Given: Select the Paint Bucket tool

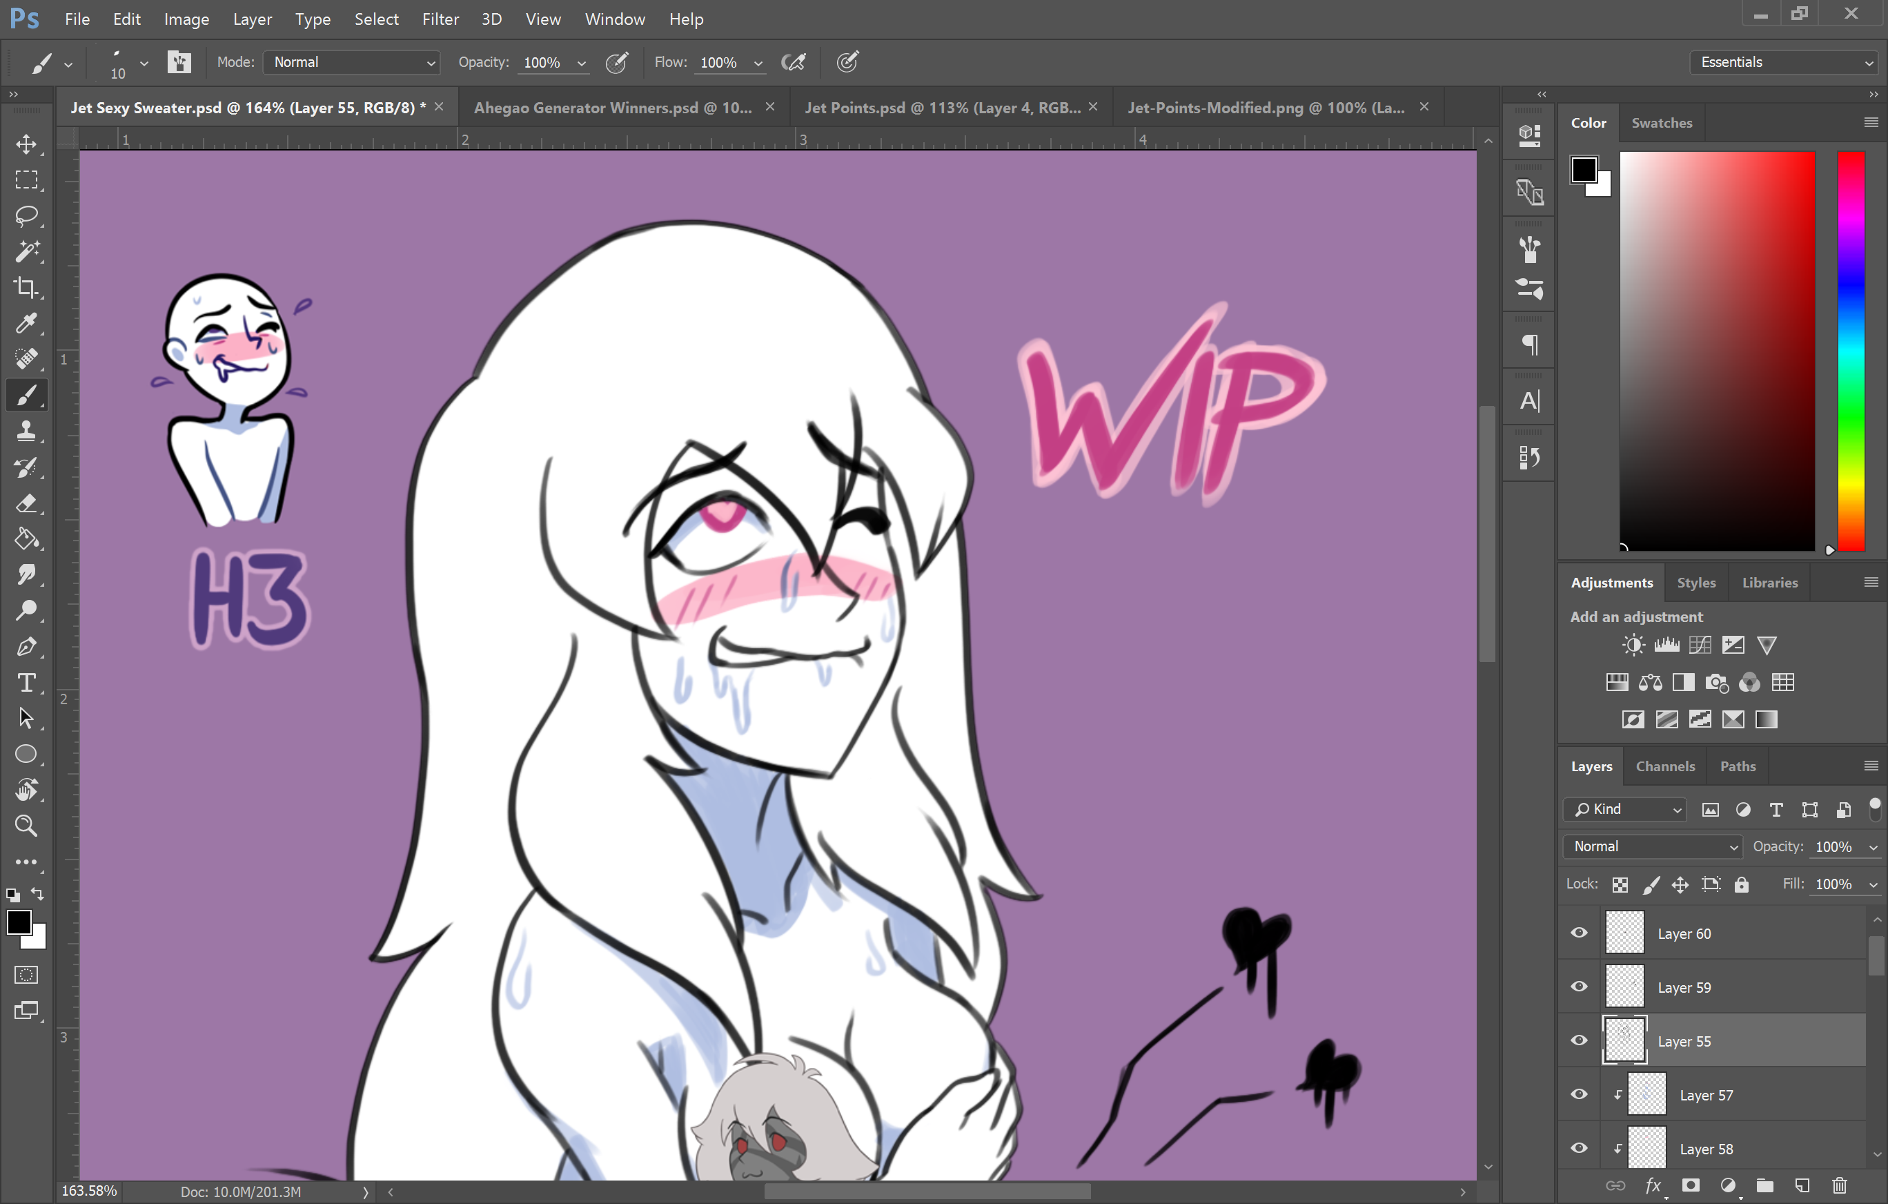Looking at the screenshot, I should 27,539.
